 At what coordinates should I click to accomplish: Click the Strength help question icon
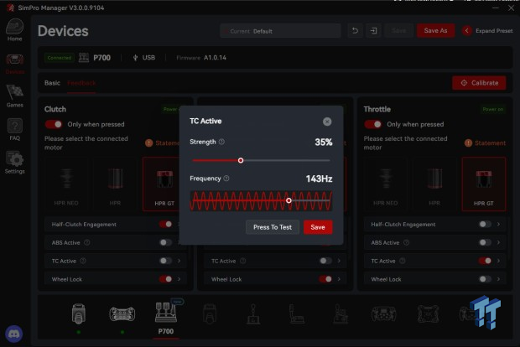pos(221,142)
